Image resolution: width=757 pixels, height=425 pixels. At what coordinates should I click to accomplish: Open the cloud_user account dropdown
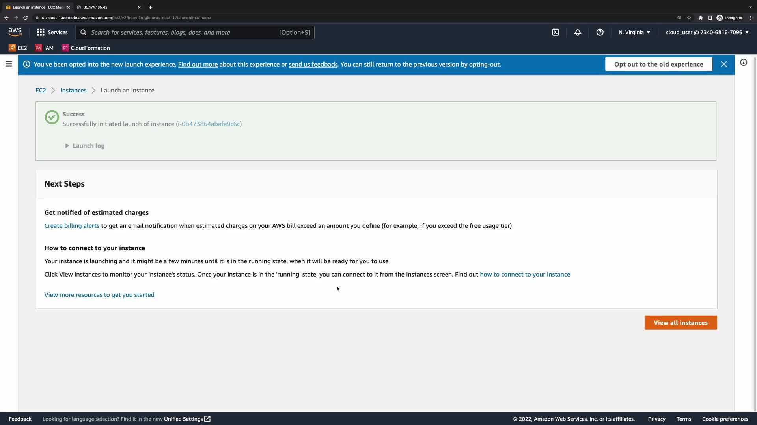707,32
